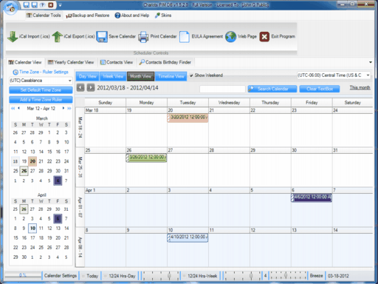The height and width of the screenshot is (284, 378).
Task: Select the green 3/26/2012 appointment
Action: pos(146,158)
